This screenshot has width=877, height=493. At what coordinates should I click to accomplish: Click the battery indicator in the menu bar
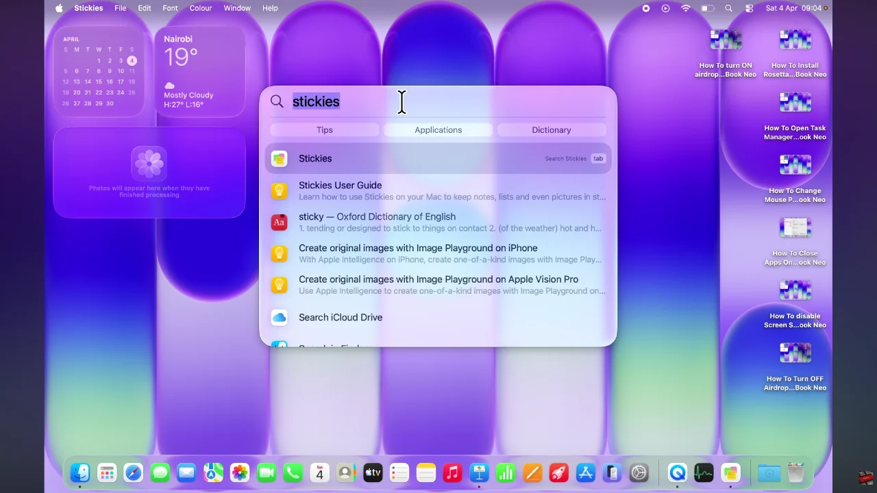(x=708, y=8)
